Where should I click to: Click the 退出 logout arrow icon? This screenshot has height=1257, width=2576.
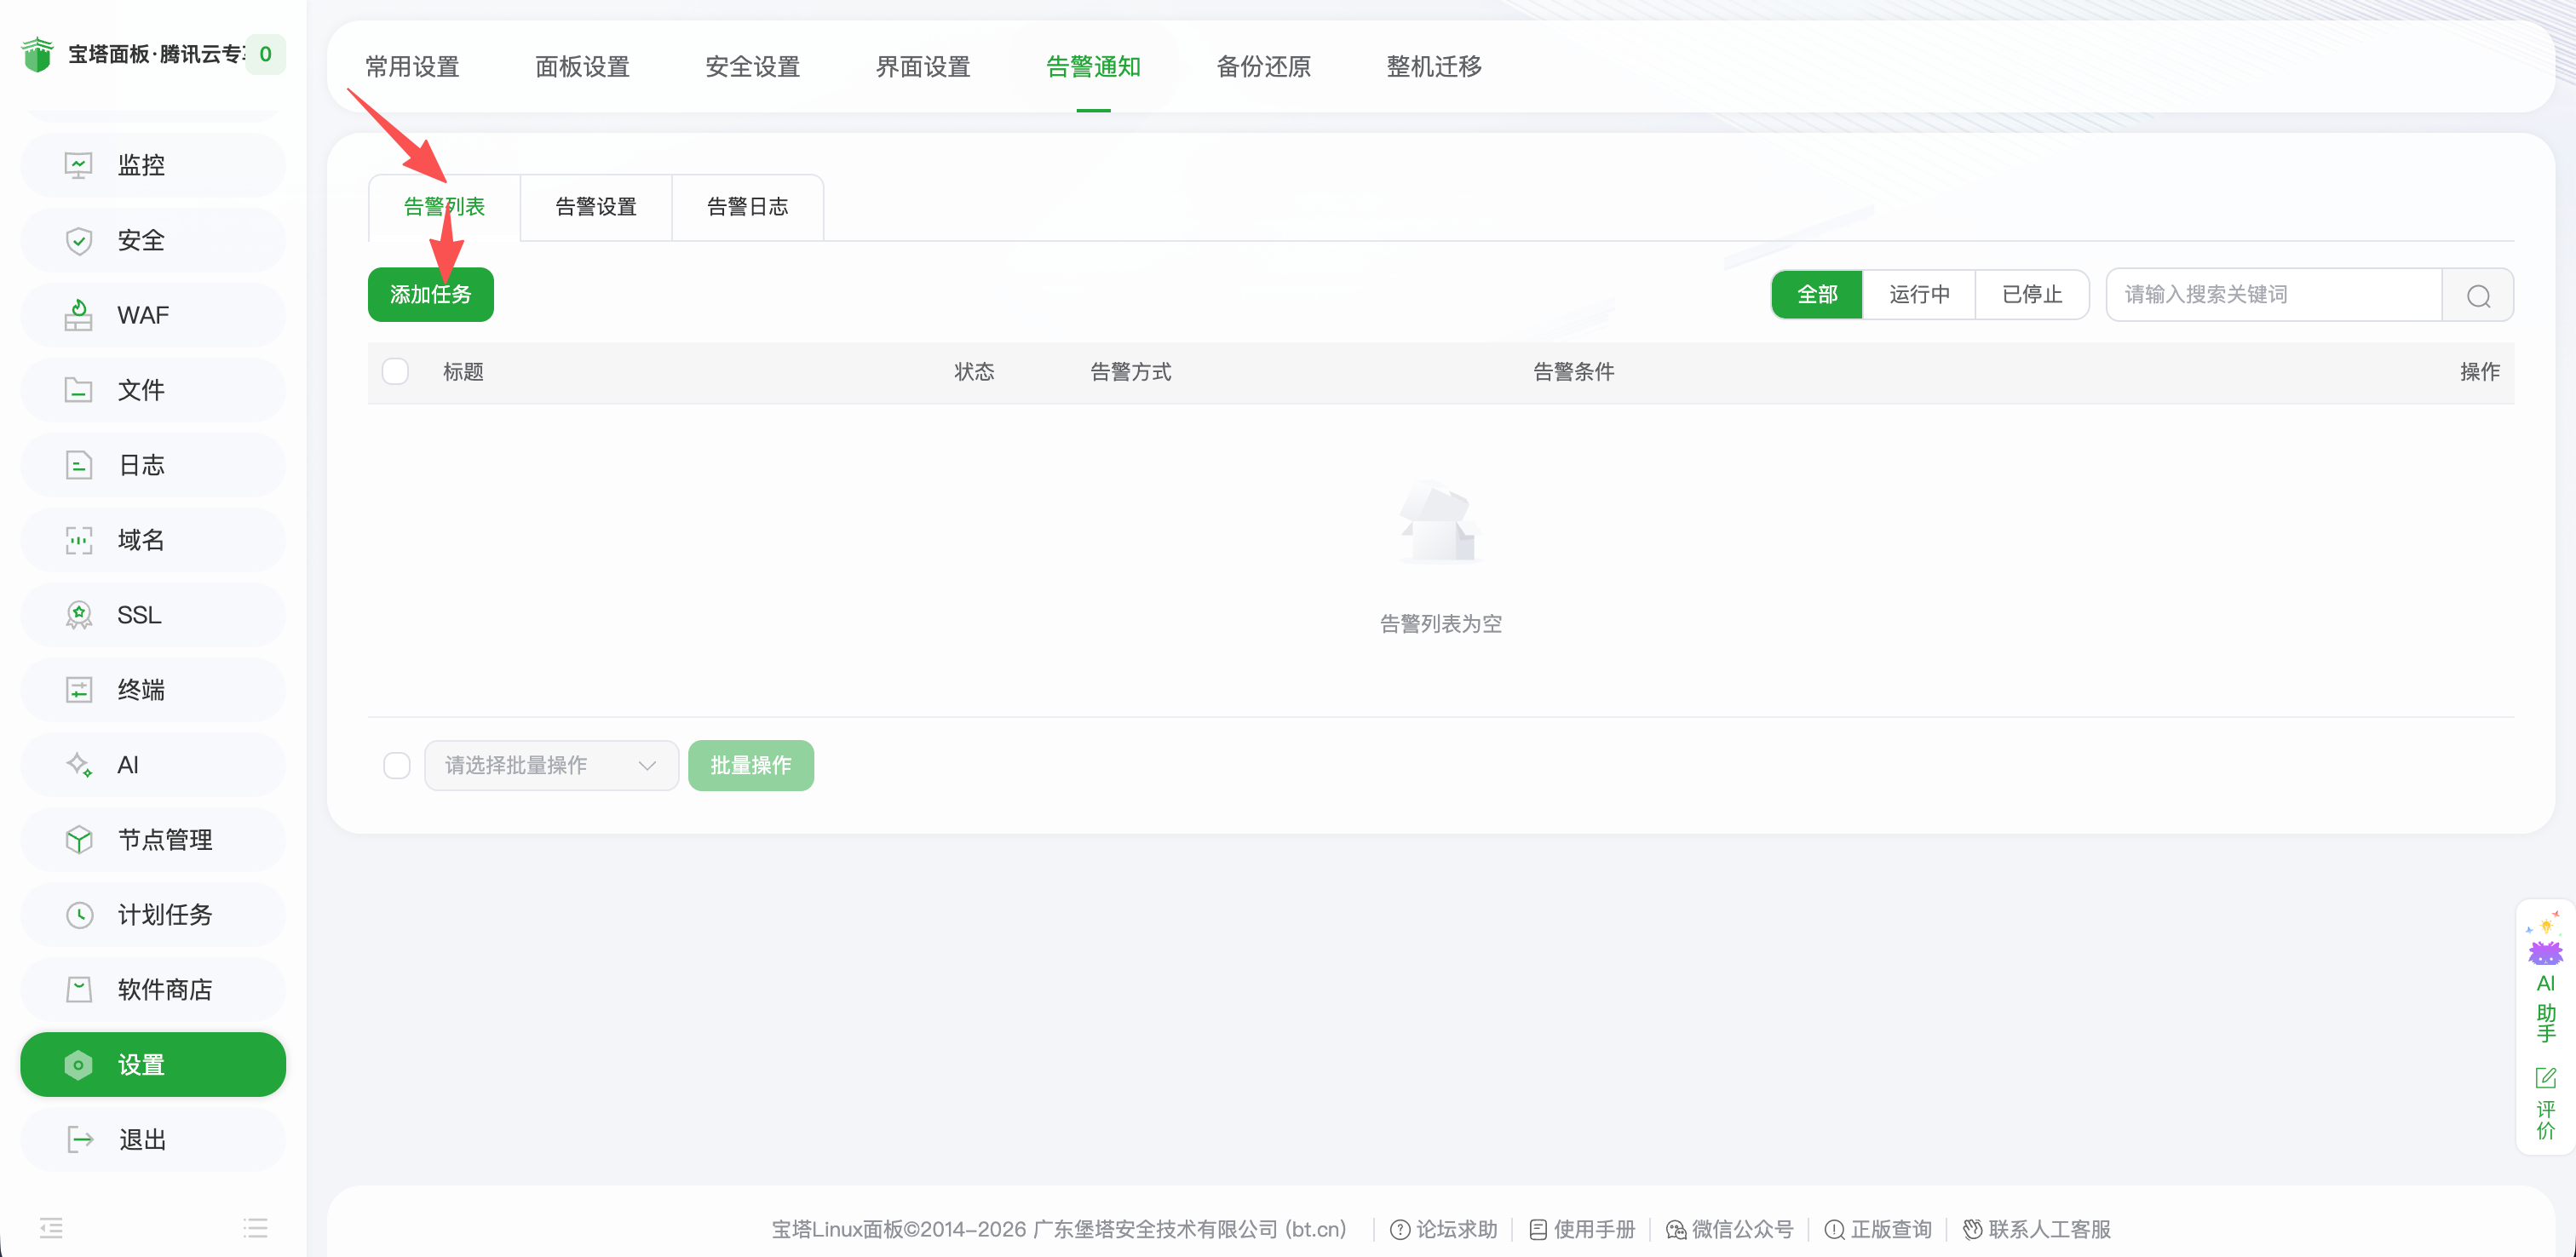click(x=79, y=1140)
